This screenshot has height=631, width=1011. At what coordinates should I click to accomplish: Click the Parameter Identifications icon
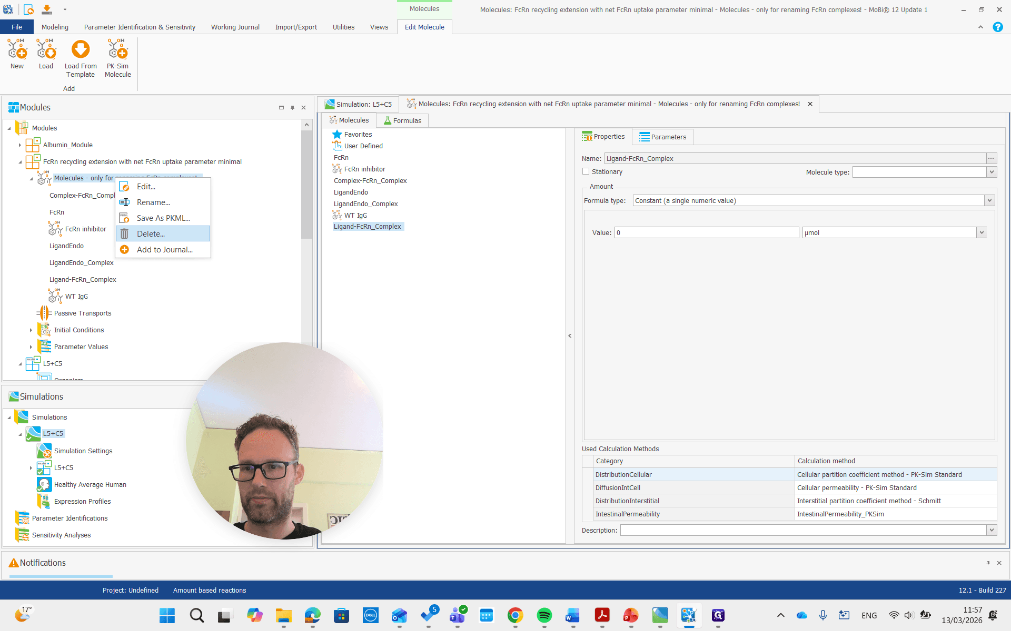[x=22, y=518]
